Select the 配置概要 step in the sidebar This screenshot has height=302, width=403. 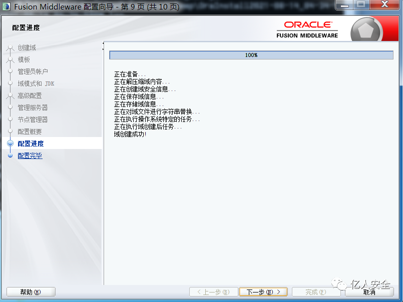30,131
